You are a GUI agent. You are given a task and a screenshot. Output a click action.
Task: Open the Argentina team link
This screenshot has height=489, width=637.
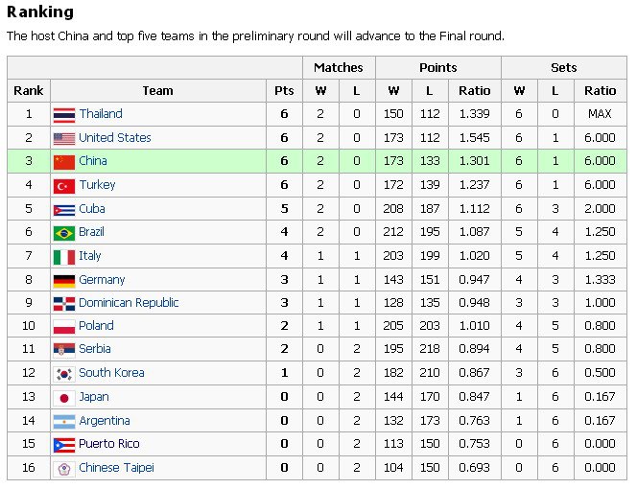tap(105, 421)
